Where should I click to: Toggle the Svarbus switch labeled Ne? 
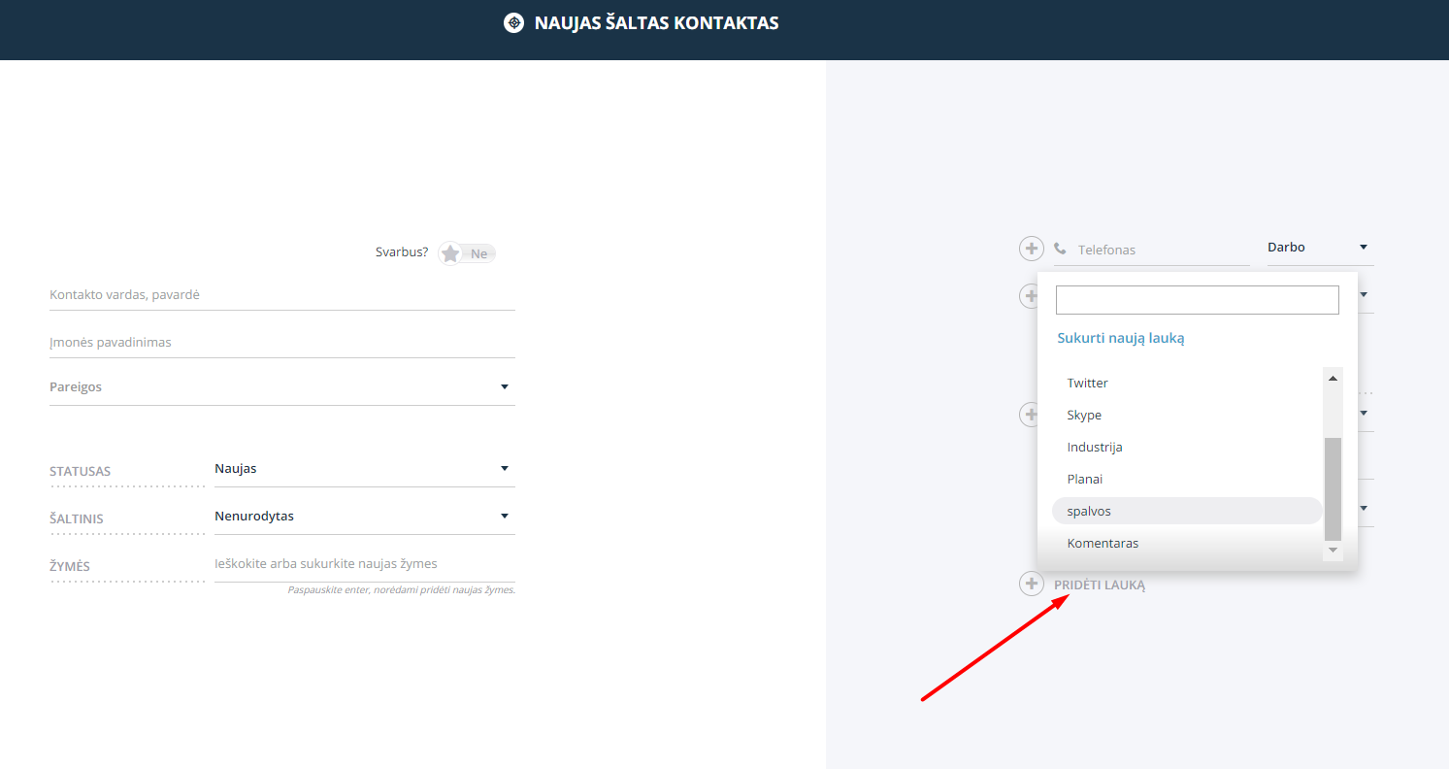point(467,253)
